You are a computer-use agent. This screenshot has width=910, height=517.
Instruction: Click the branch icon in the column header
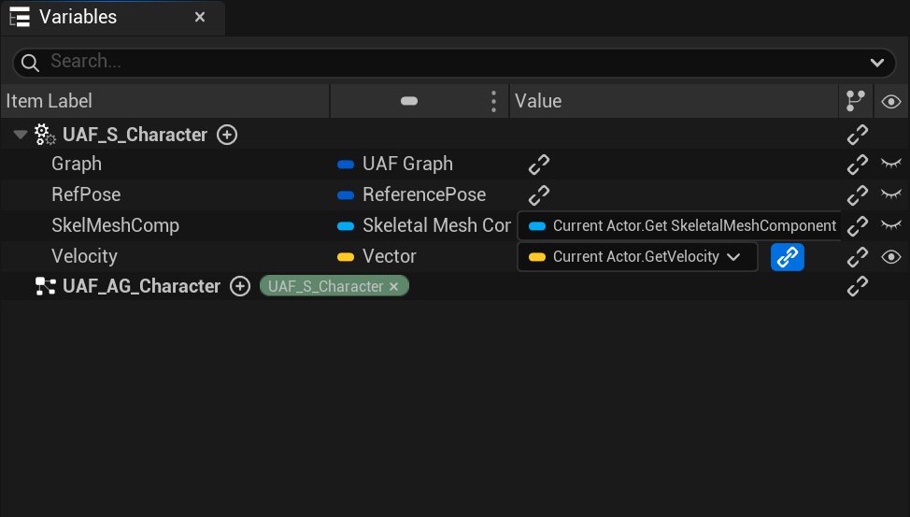(855, 101)
